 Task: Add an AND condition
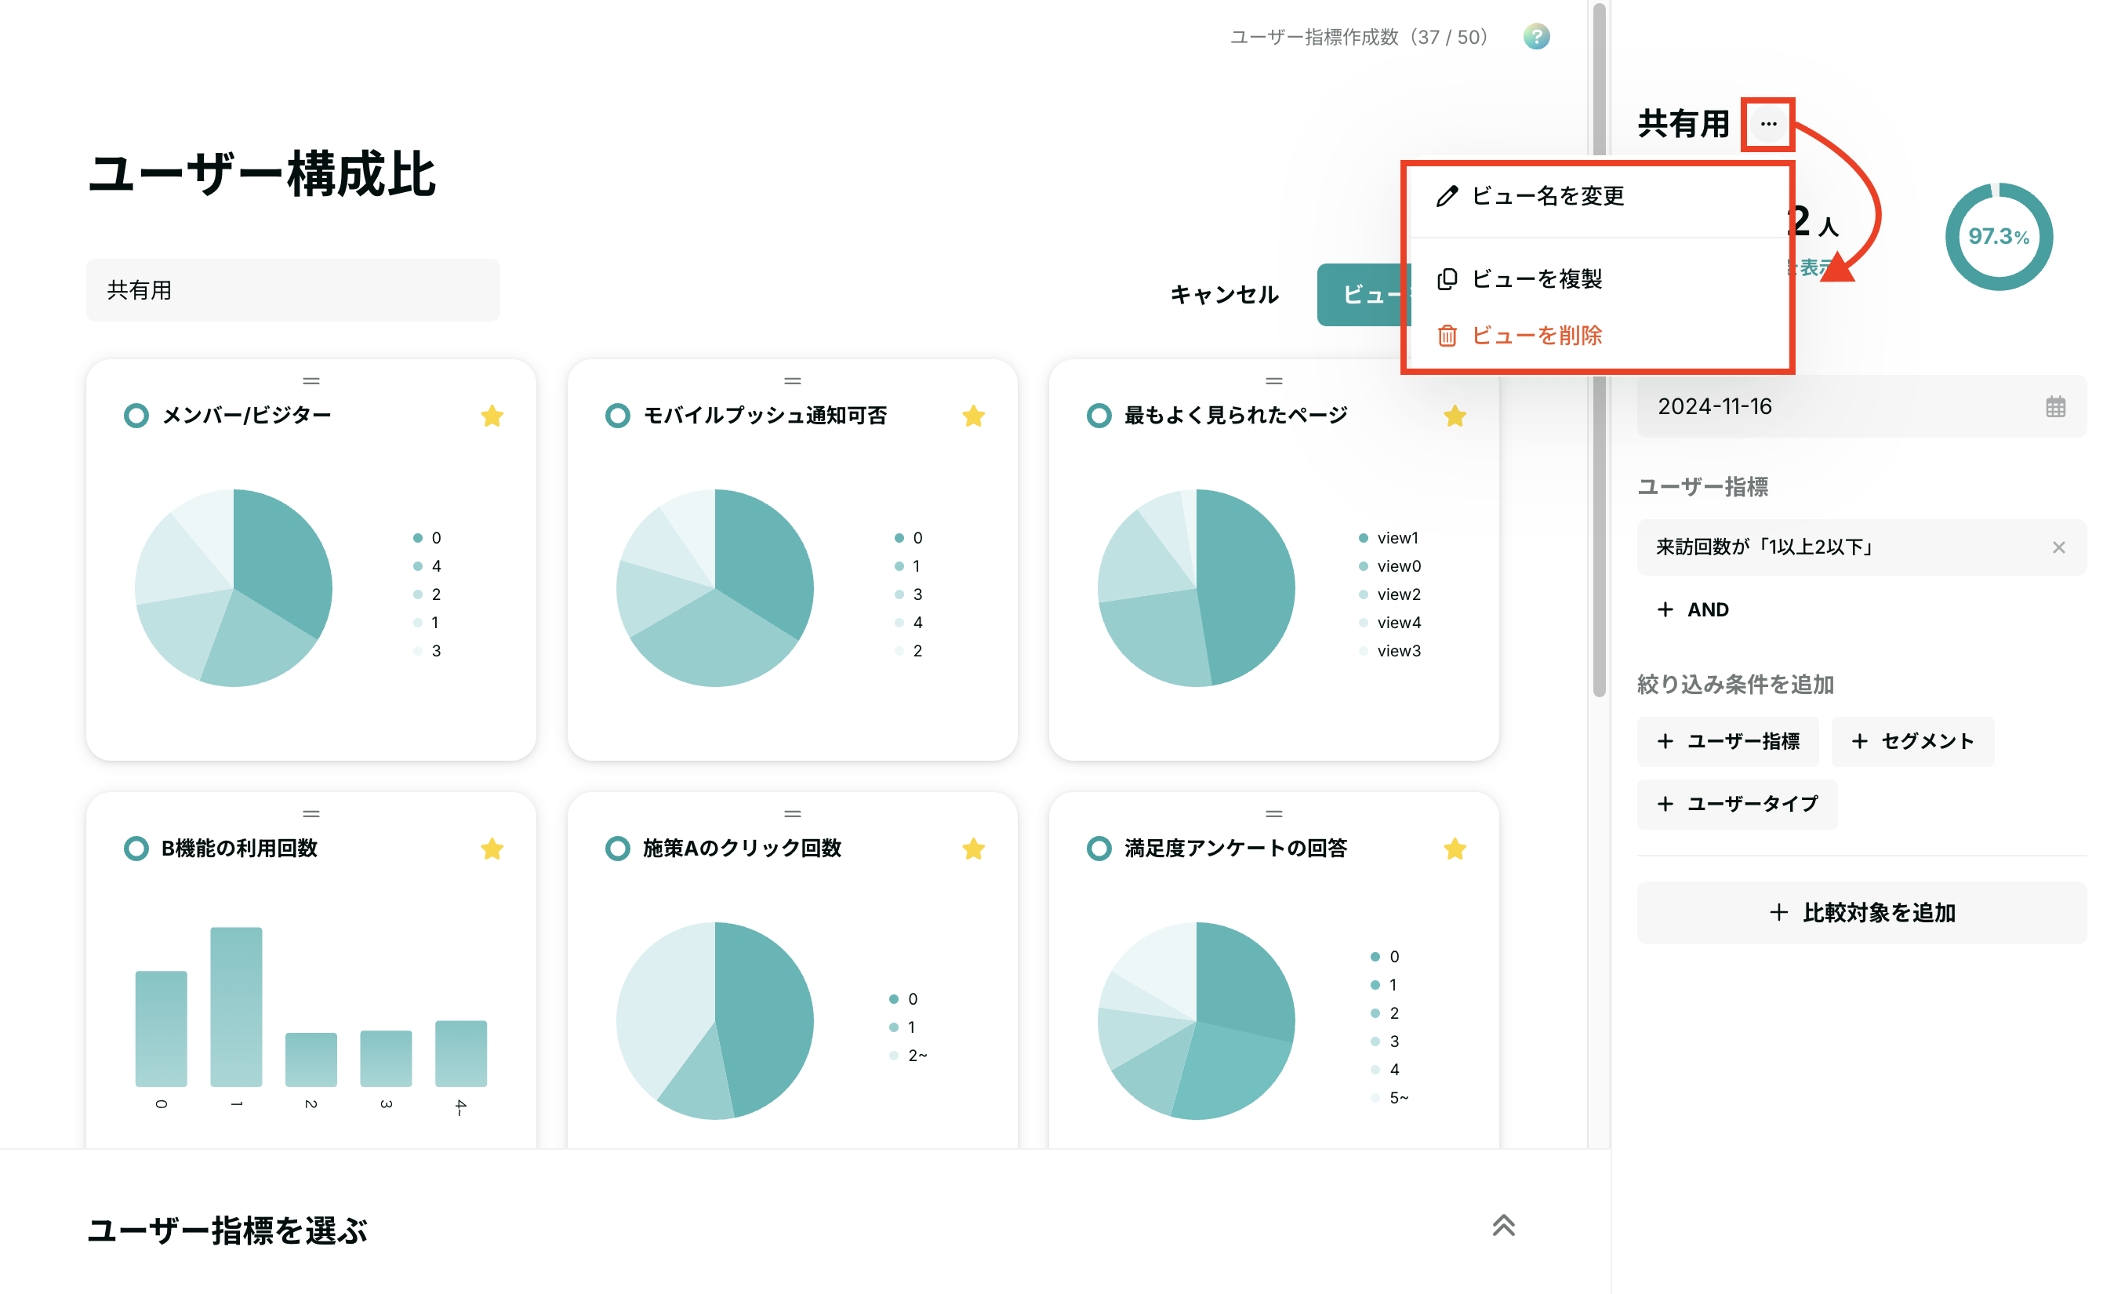[1691, 610]
